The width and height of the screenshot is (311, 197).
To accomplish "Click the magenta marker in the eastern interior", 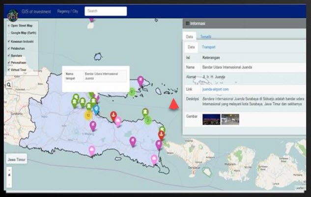I will pyautogui.click(x=133, y=142).
